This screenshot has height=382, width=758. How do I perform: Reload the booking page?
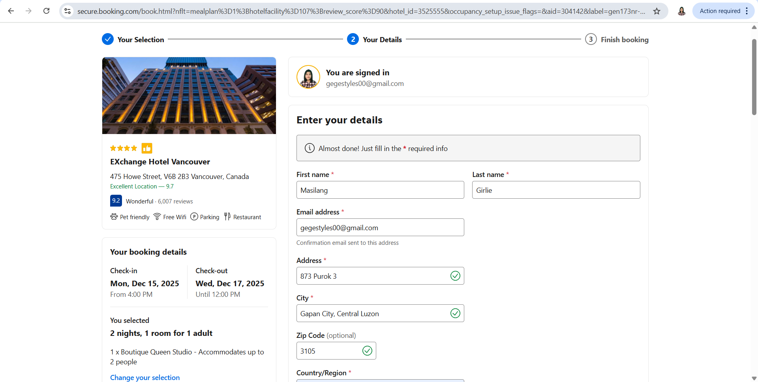pos(46,11)
